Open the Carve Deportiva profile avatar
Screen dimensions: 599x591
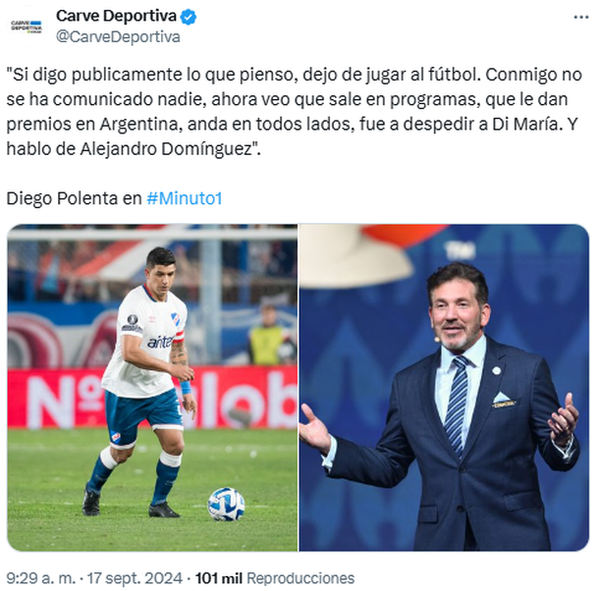point(26,27)
